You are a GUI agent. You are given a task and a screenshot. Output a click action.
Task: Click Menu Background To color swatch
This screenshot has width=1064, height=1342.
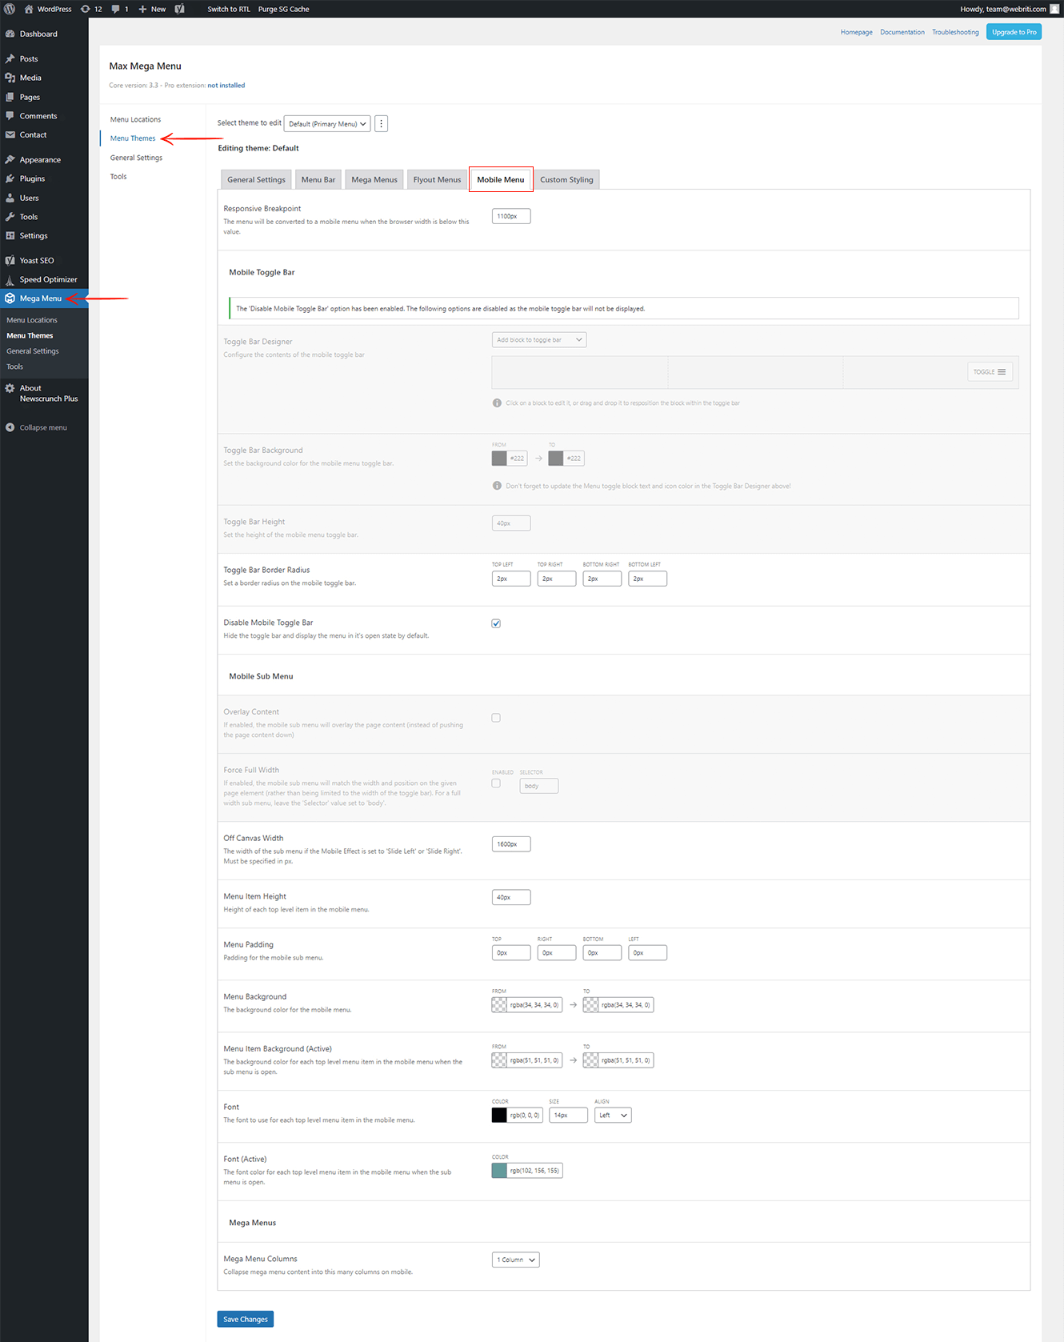click(x=590, y=1004)
